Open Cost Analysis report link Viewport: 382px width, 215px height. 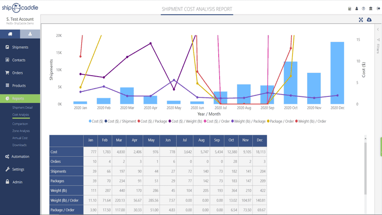[20, 114]
